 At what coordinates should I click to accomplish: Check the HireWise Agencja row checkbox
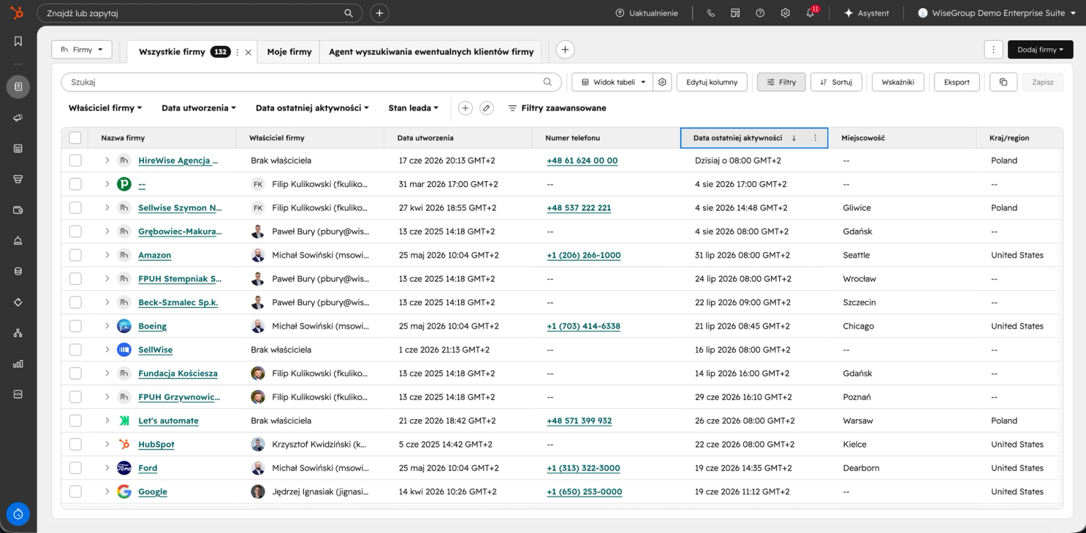(75, 161)
